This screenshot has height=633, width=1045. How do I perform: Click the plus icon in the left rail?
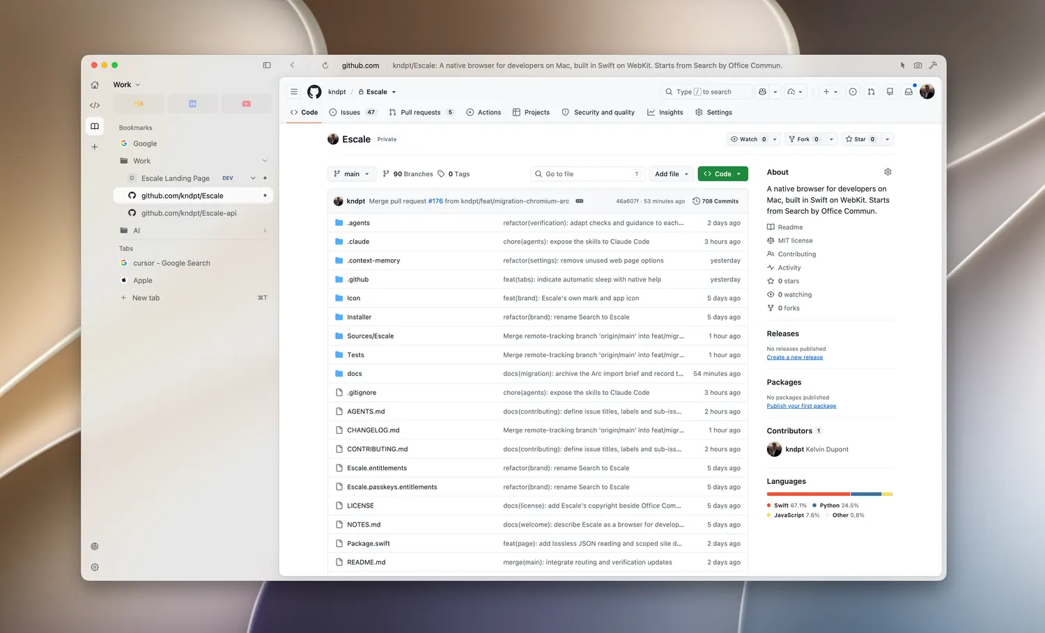click(x=95, y=147)
